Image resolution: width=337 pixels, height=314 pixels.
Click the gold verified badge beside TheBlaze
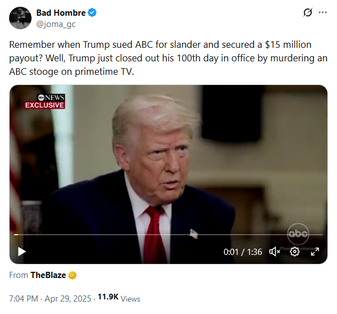[x=73, y=275]
